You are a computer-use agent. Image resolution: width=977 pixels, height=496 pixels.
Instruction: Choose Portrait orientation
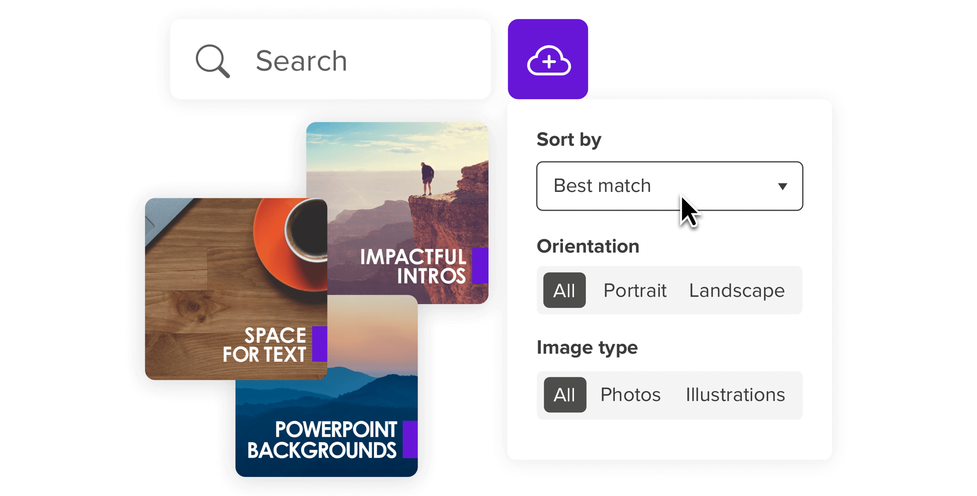point(635,290)
